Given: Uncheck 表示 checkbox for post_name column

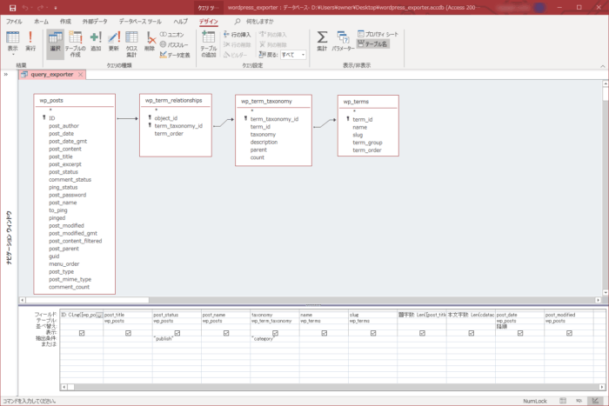Looking at the screenshot, I should pos(226,333).
